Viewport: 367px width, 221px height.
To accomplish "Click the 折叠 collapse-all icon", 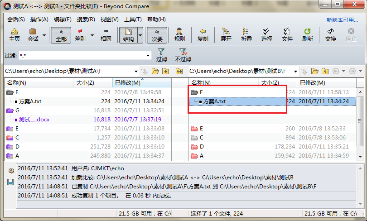I will pos(246,35).
